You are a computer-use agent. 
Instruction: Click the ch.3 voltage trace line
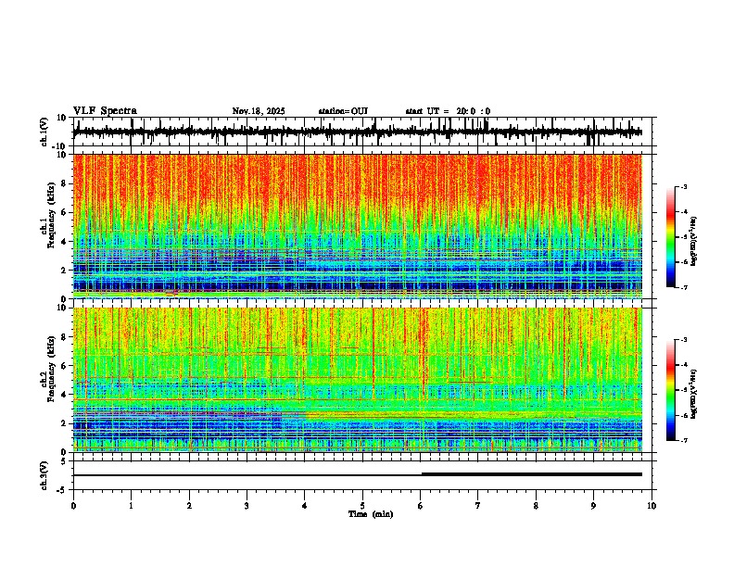tap(357, 475)
